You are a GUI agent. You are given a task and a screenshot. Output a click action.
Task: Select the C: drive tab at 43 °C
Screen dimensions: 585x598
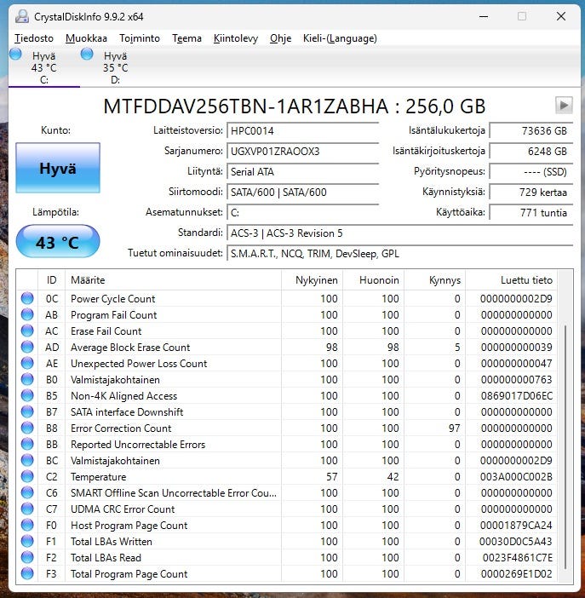click(44, 67)
